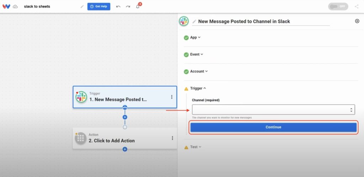
Task: Select the New Message Posted trigger step
Action: point(125,97)
